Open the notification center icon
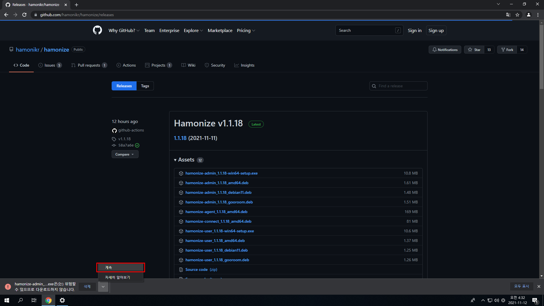Viewport: 544px width, 306px height. click(535, 300)
